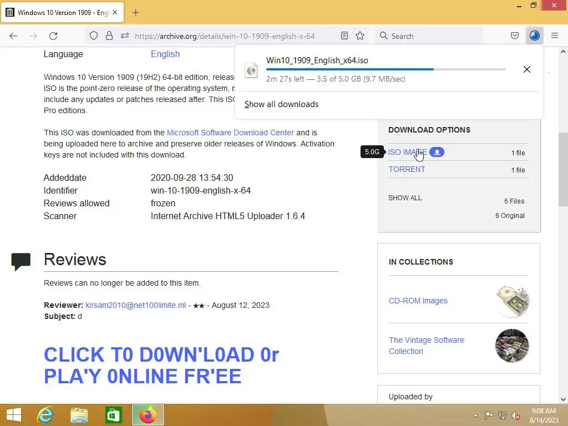The width and height of the screenshot is (568, 426).
Task: Open the Firefox hamburger menu
Action: tap(555, 35)
